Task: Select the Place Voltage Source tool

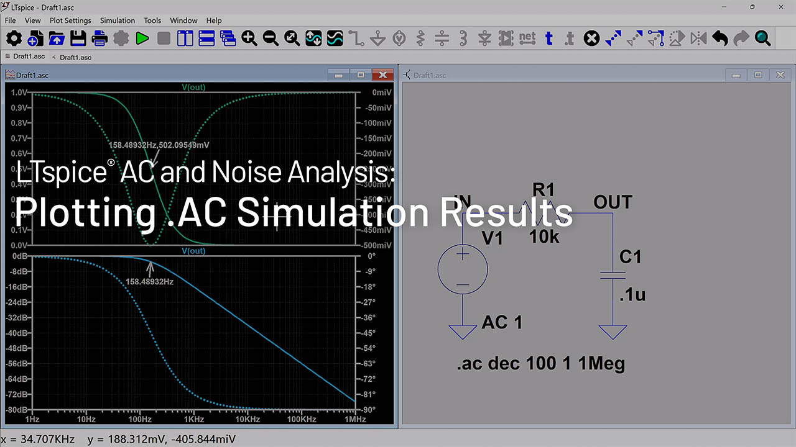Action: coord(399,38)
